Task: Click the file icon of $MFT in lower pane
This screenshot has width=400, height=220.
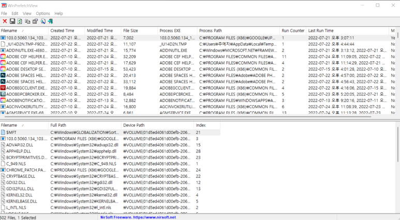Action: [x=3, y=132]
